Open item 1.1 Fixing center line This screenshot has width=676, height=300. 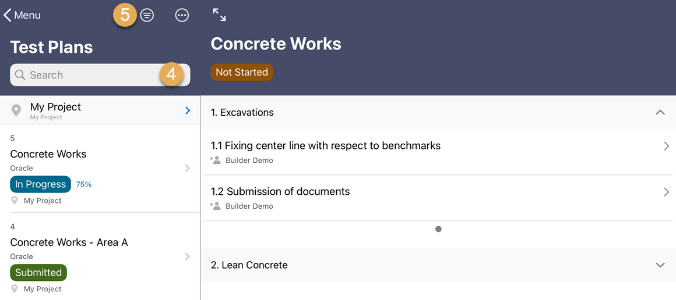(325, 146)
